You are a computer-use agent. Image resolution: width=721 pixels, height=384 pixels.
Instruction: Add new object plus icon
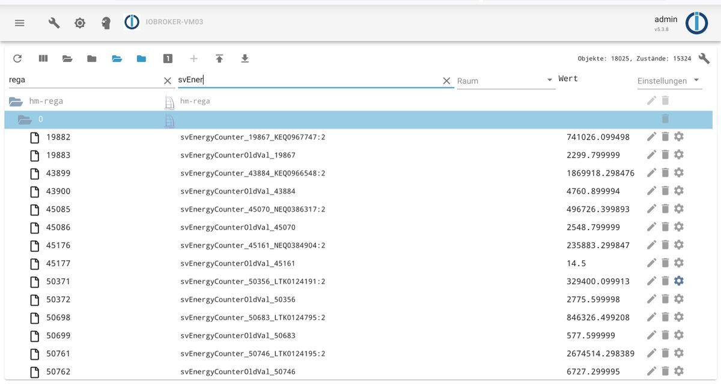[193, 58]
